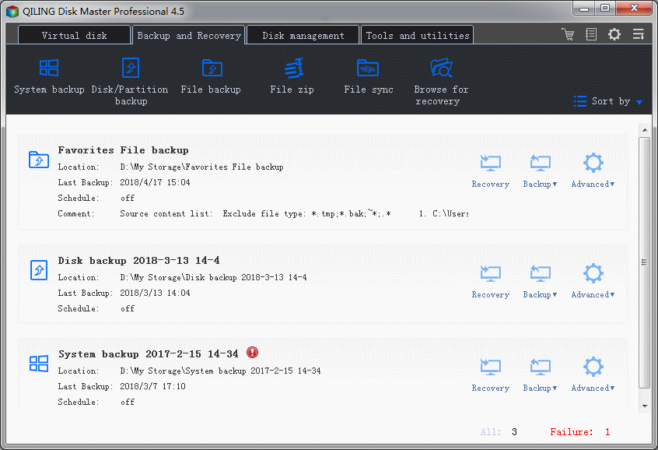Click Last Backup date 2018/3/7 17:10
This screenshot has height=450, width=658.
click(152, 386)
